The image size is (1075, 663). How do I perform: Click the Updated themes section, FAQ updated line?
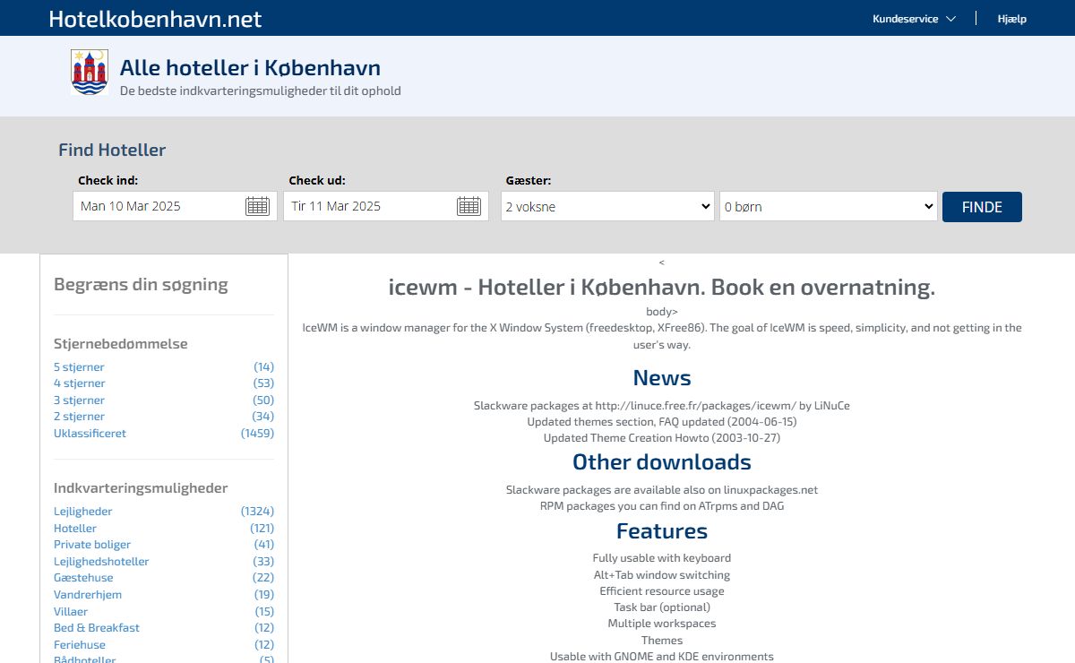point(662,422)
